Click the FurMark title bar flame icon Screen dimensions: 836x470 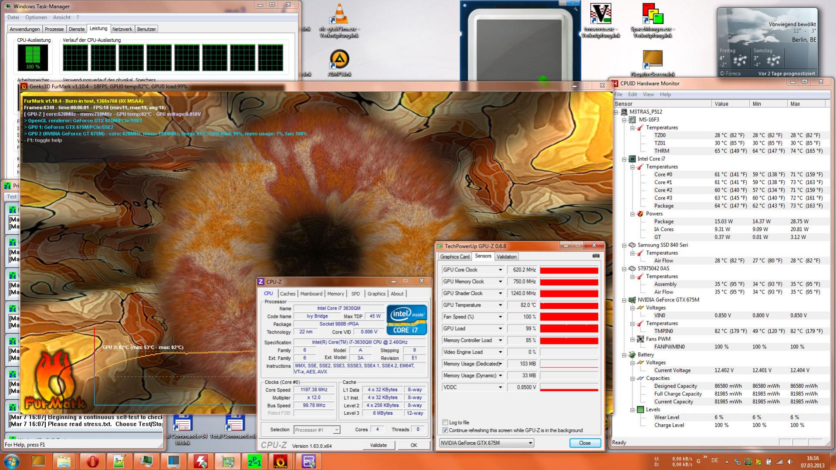(24, 86)
